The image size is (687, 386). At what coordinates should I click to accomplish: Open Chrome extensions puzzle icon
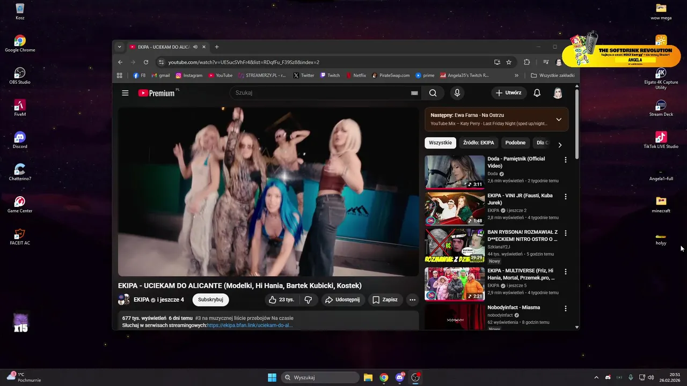pos(527,62)
